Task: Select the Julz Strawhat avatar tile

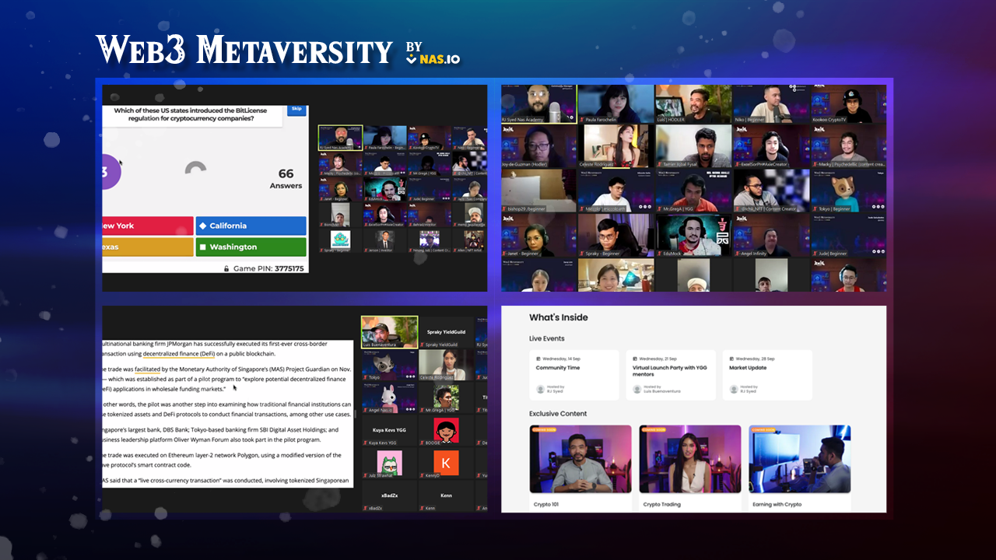Action: 390,463
